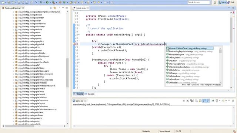Click the autocomplete popup scrollbar down arrow
The height and width of the screenshot is (133, 237).
coord(220,82)
